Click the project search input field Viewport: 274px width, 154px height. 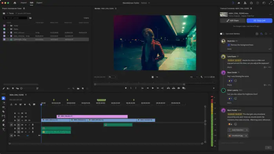coord(15,18)
